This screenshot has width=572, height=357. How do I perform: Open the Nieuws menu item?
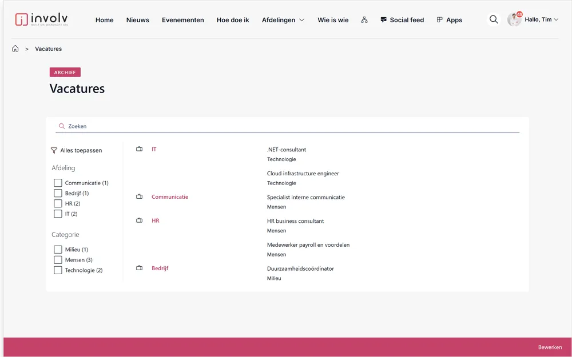(x=137, y=20)
